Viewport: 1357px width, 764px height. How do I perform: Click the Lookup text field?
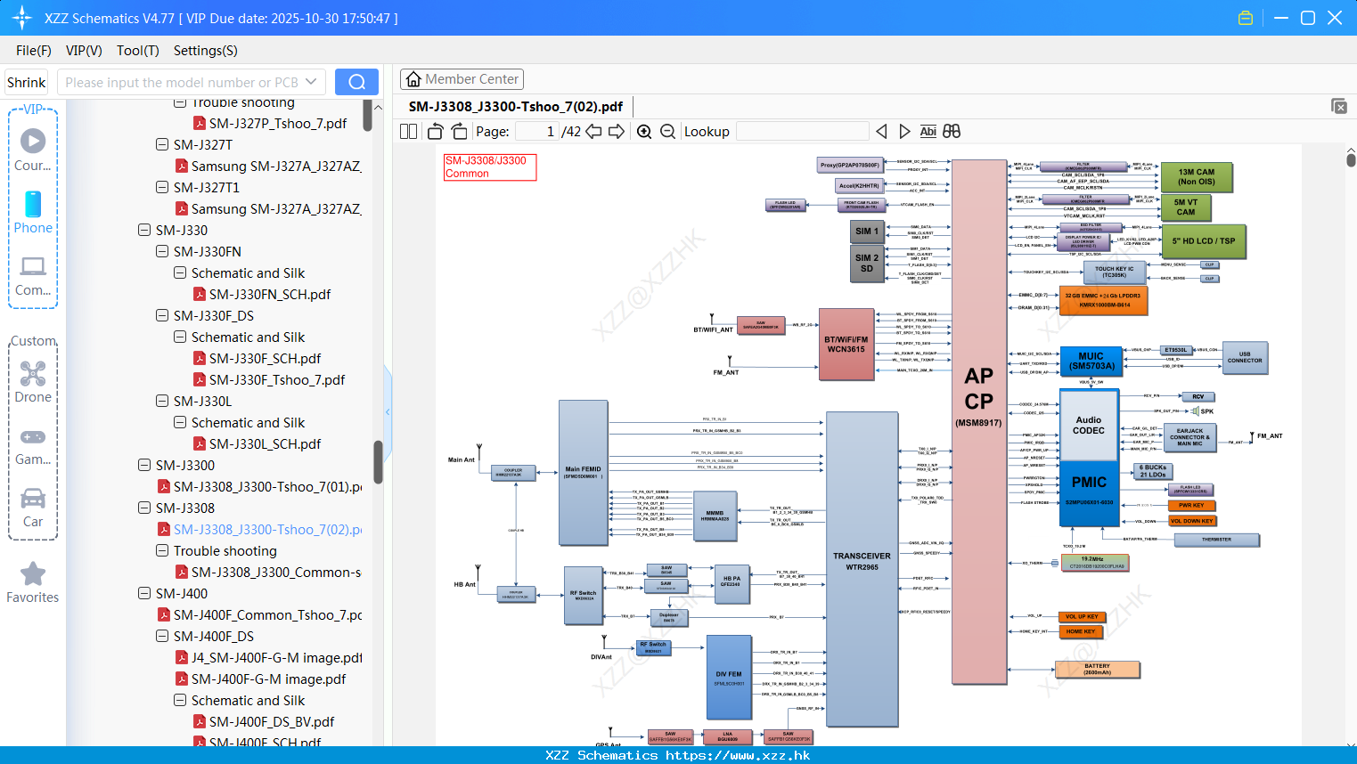[x=802, y=132]
